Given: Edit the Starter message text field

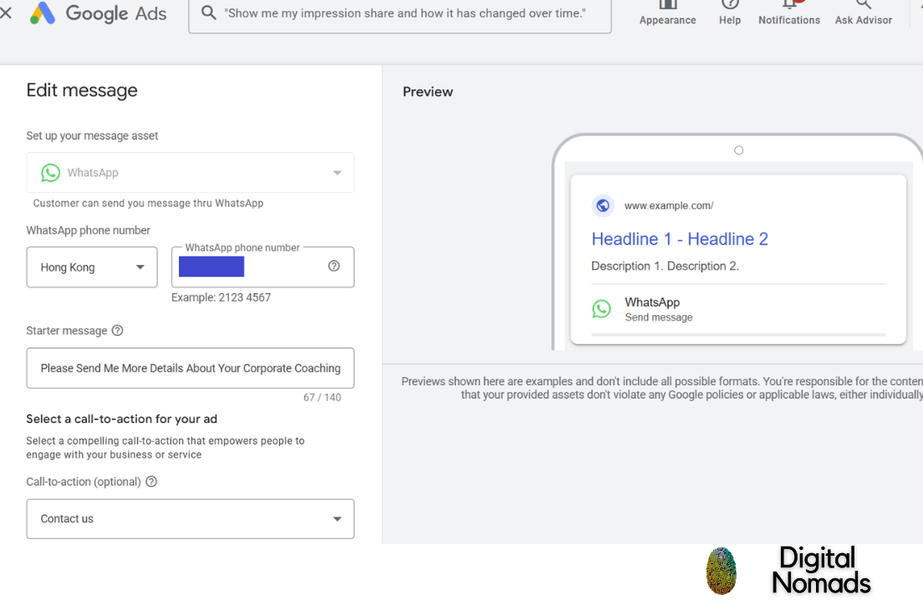Looking at the screenshot, I should [x=190, y=368].
